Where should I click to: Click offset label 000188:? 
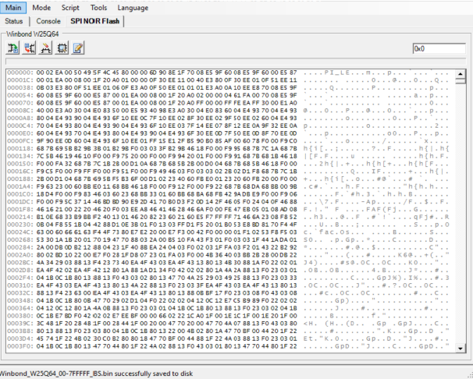pos(20,179)
